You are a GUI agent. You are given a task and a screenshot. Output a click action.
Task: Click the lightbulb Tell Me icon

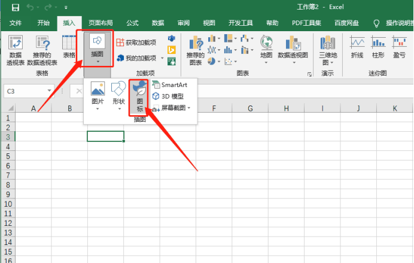(376, 23)
